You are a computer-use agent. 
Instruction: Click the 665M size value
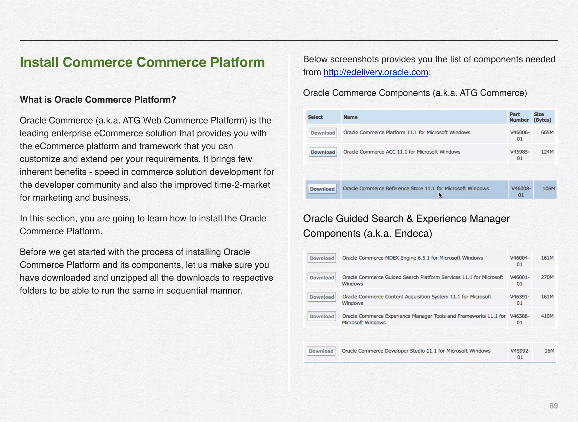pos(547,132)
